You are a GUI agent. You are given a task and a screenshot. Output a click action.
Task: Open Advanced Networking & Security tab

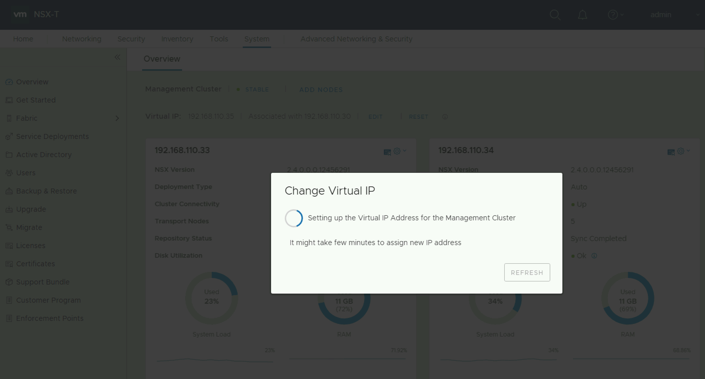tap(356, 39)
